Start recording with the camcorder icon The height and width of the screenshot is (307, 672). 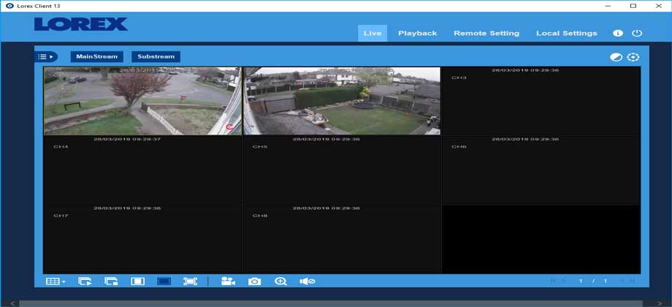[229, 281]
